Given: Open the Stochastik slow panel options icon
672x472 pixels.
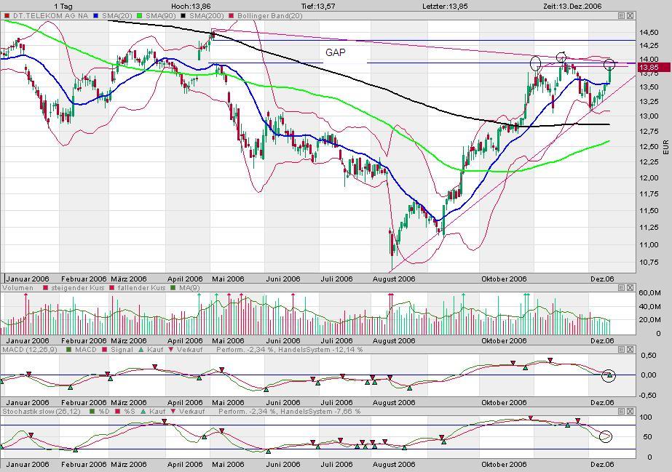Looking at the screenshot, I should (622, 411).
